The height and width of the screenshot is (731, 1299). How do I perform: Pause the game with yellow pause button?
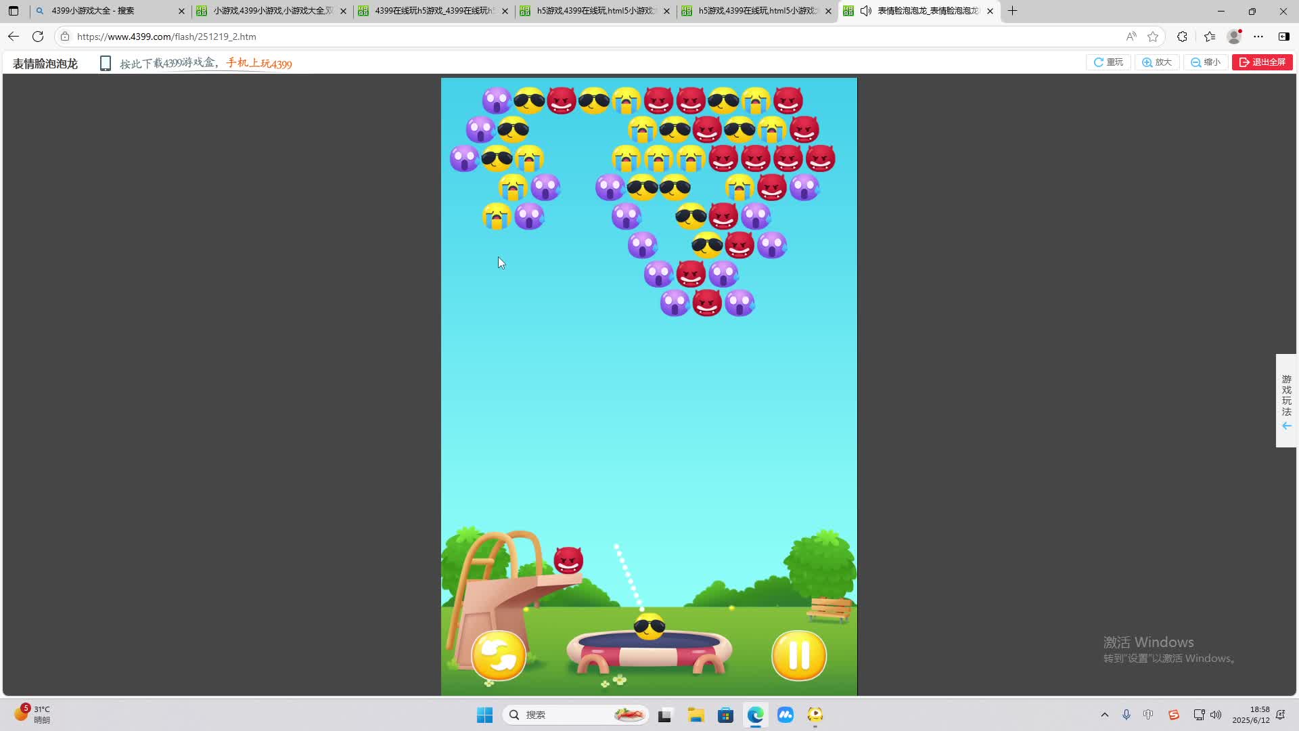[798, 655]
